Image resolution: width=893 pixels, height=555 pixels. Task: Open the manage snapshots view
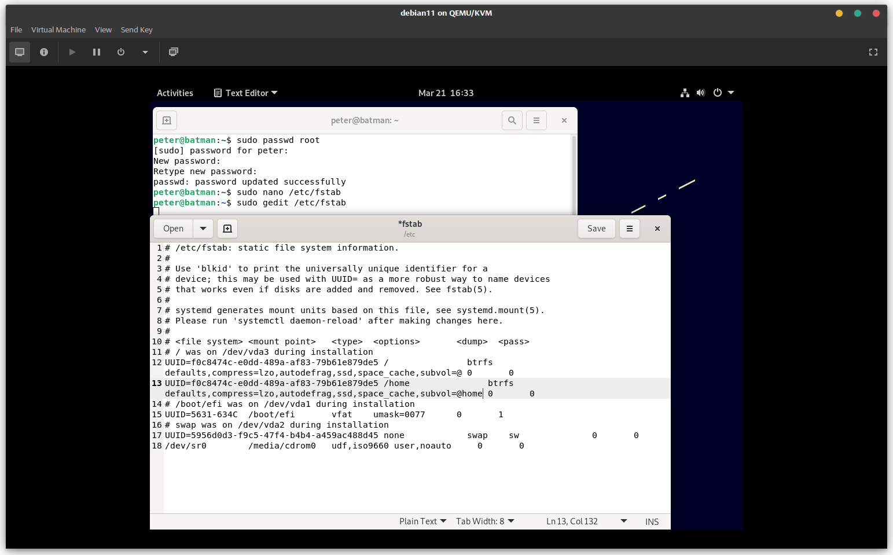173,52
